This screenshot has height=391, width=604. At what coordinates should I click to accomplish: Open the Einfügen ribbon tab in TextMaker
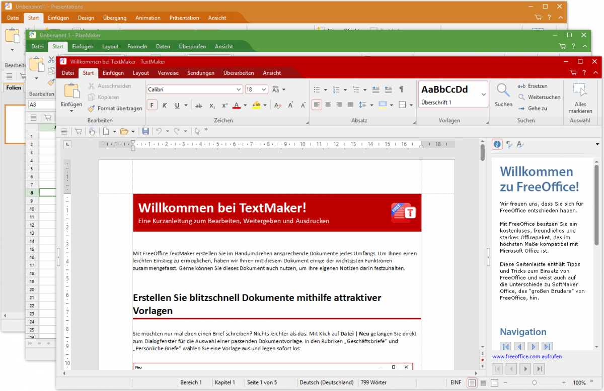click(113, 73)
